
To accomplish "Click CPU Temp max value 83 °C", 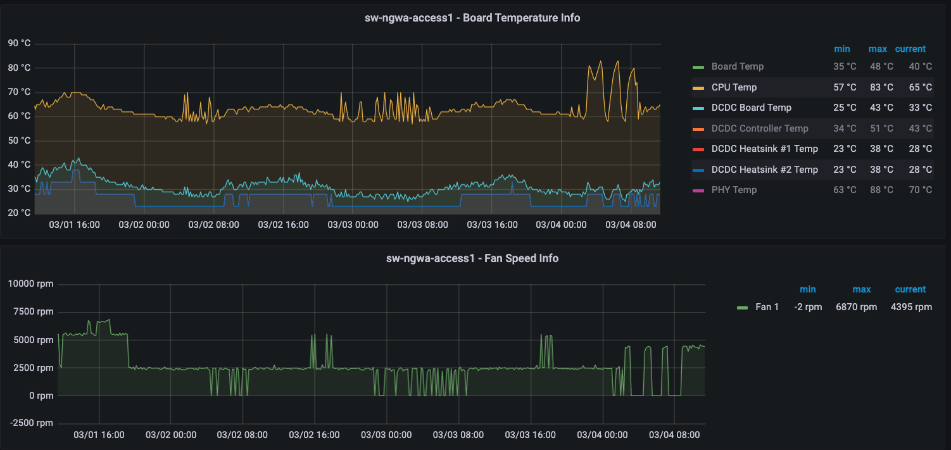I will (881, 87).
